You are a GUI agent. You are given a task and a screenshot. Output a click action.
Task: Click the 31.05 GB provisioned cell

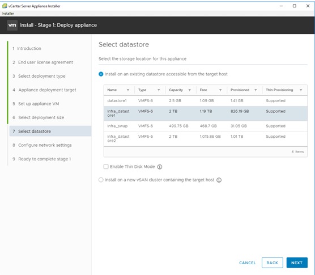pyautogui.click(x=239, y=126)
